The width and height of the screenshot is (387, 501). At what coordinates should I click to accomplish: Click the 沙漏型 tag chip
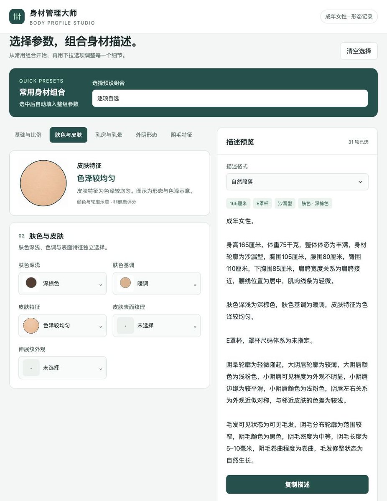click(285, 204)
